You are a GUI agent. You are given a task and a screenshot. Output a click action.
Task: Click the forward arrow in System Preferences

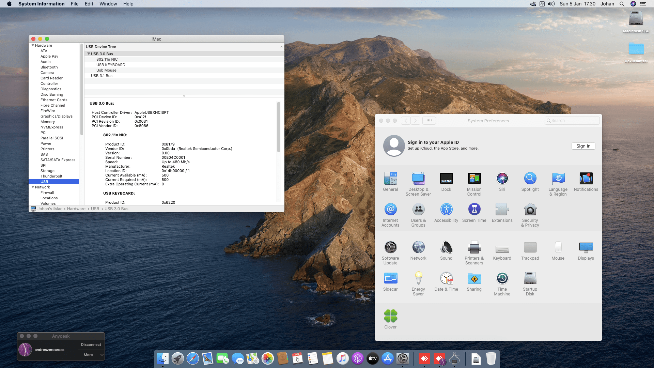[415, 121]
